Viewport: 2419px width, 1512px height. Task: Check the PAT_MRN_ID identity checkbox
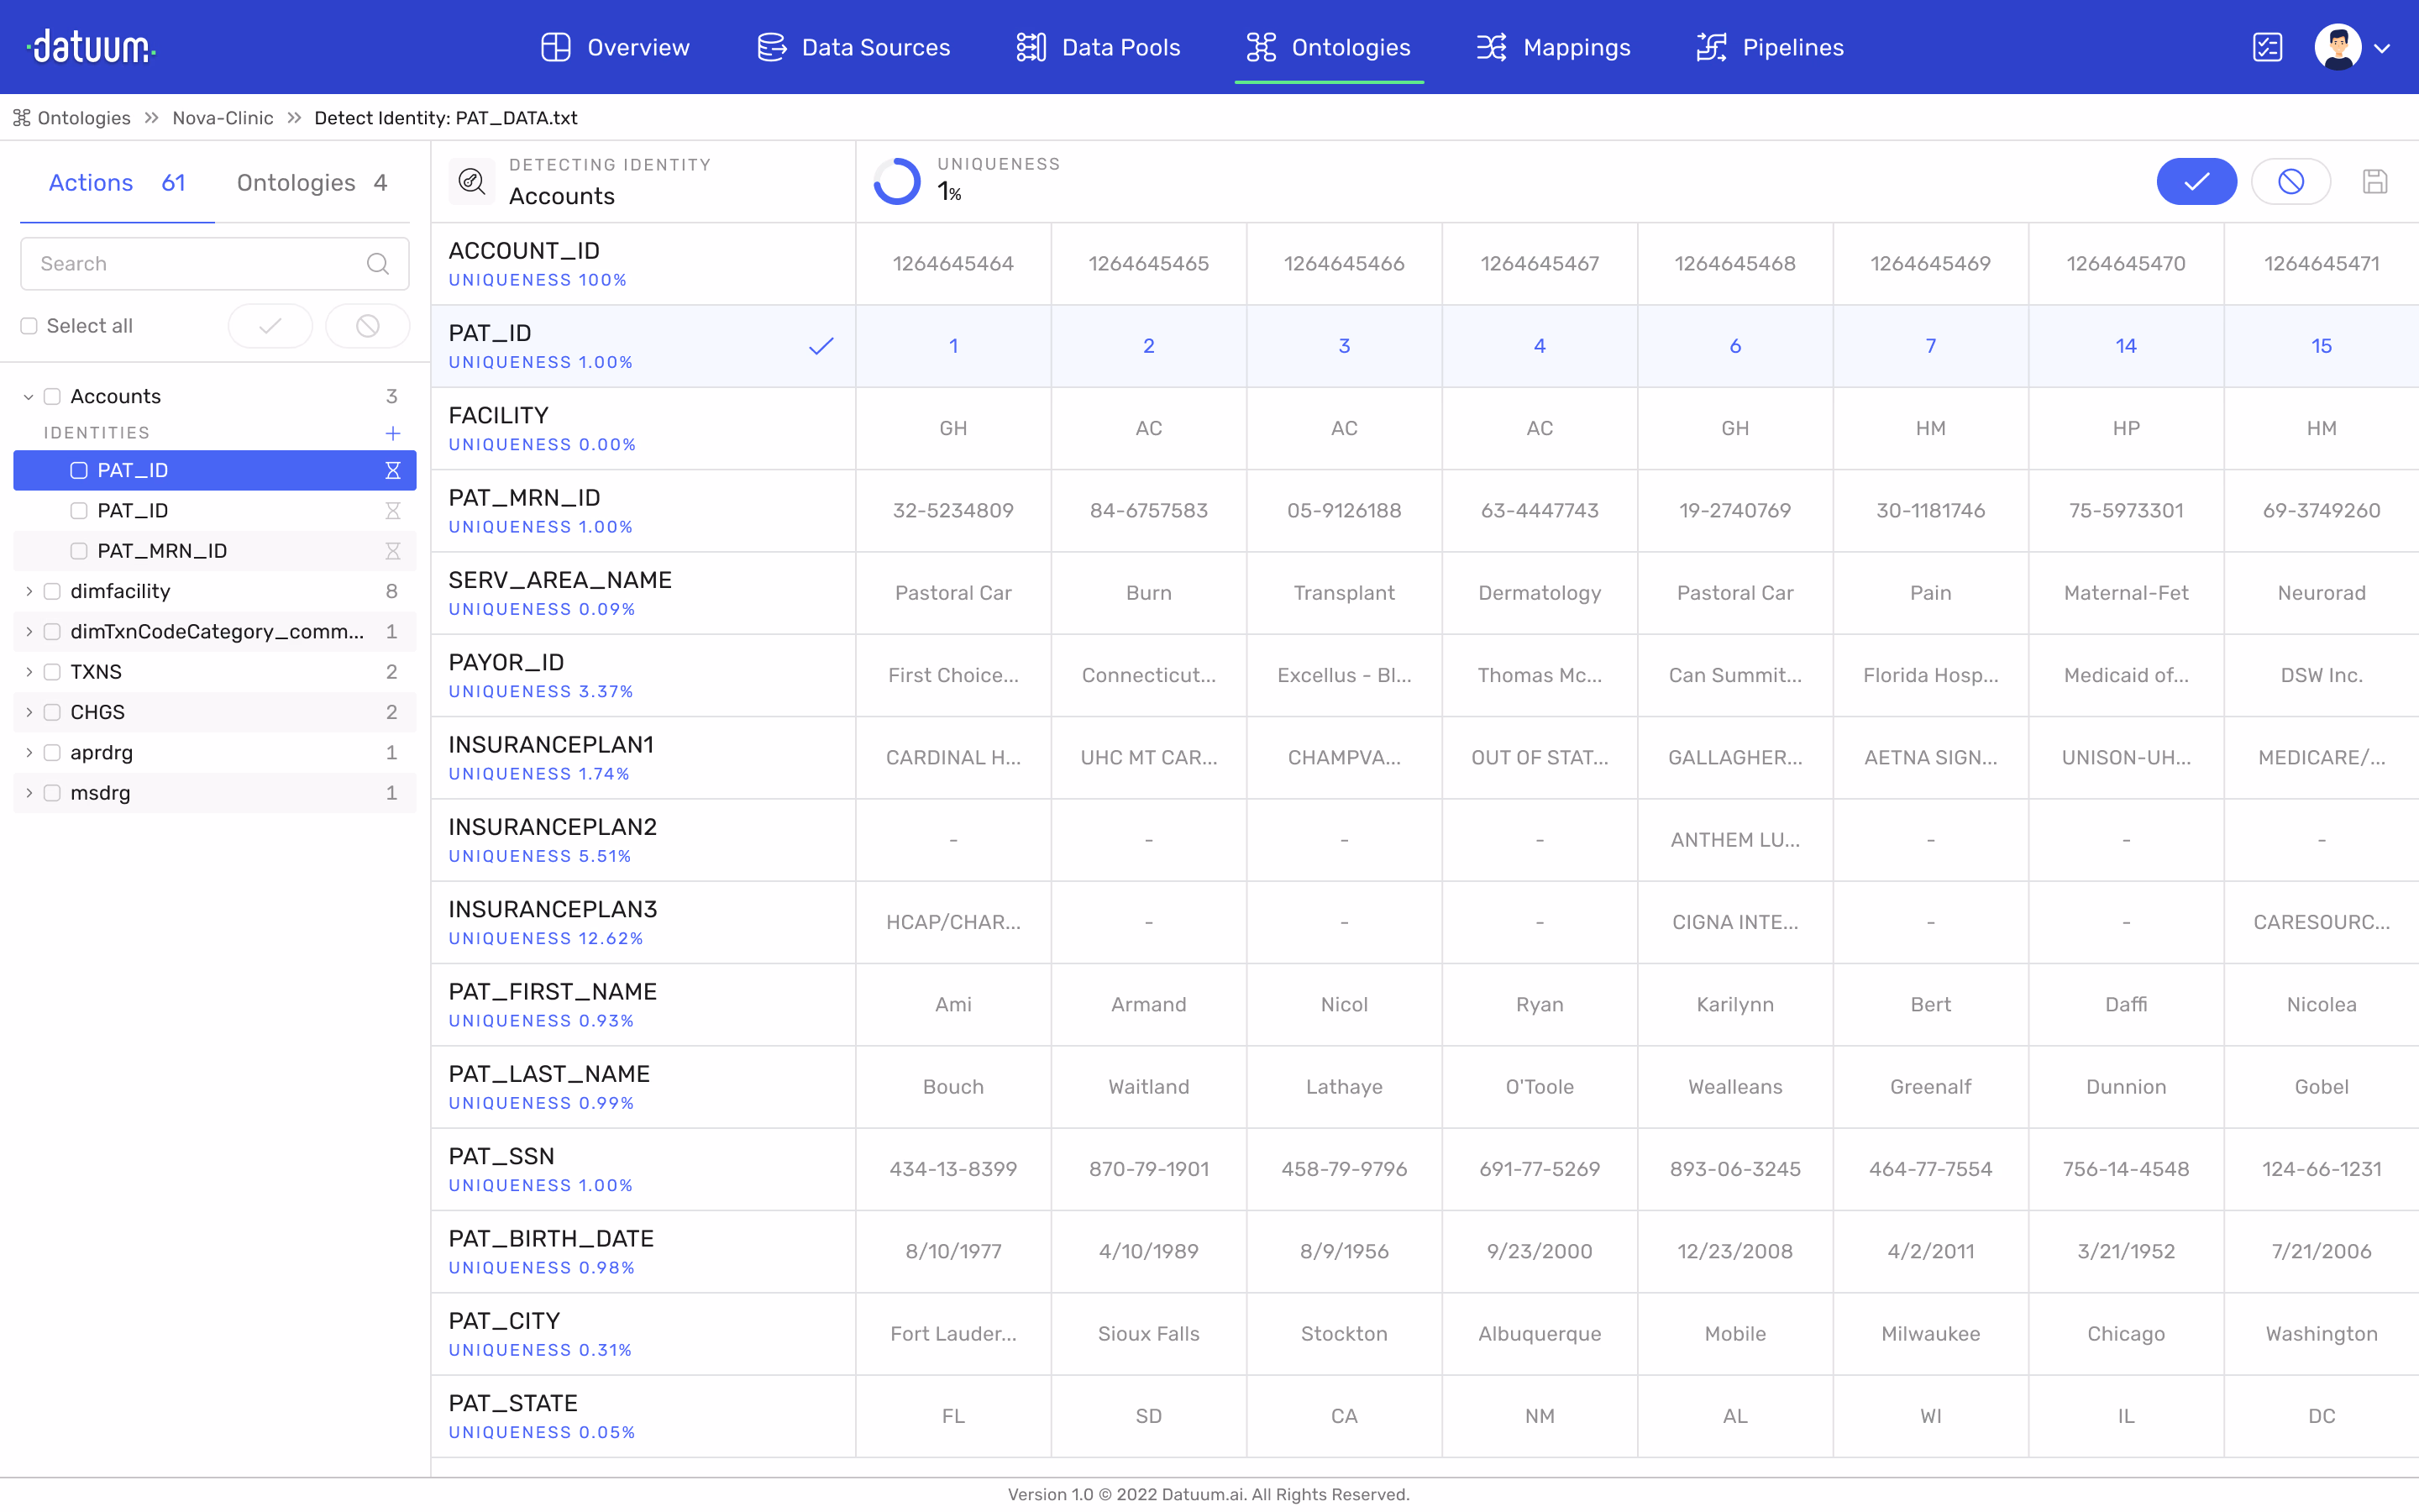tap(79, 550)
